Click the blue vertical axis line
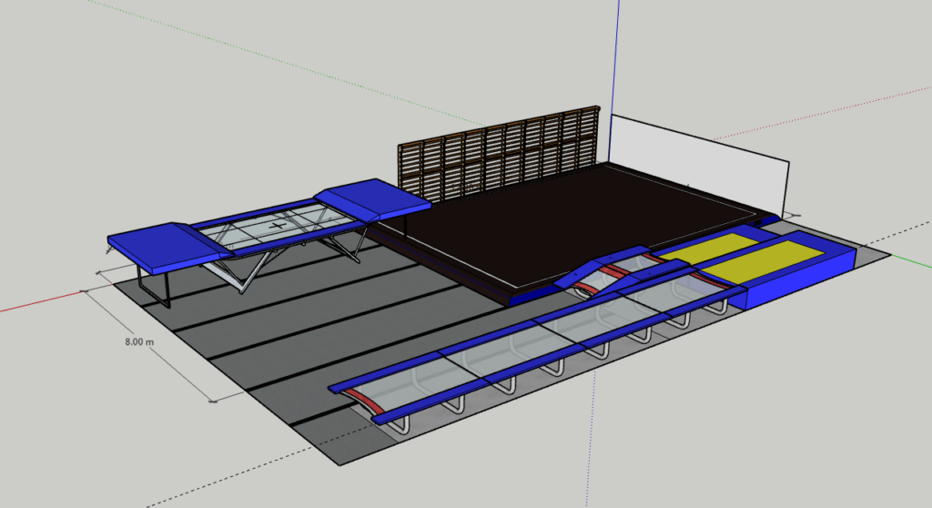The image size is (932, 508). click(x=616, y=55)
